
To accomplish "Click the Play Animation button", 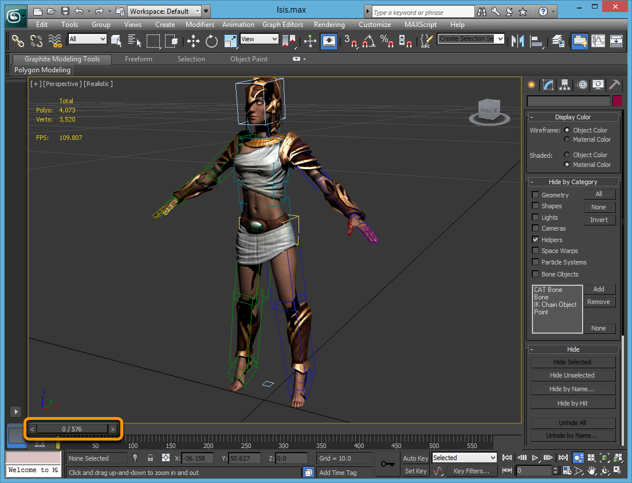I will coord(535,458).
